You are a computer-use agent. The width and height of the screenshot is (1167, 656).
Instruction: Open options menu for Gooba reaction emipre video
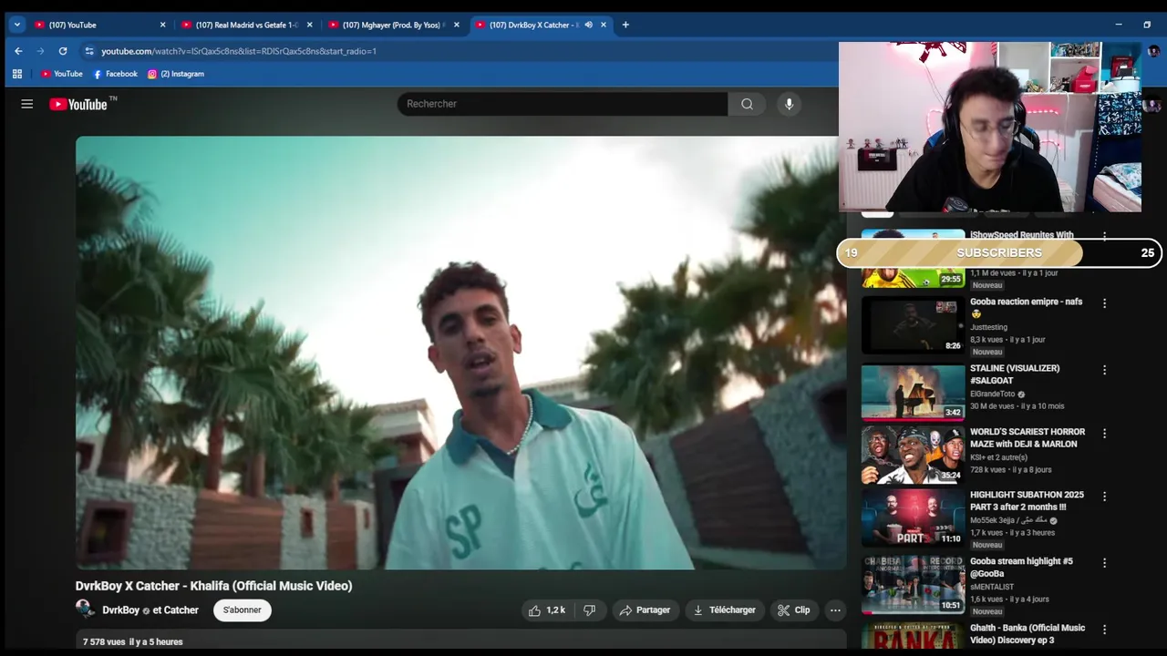point(1104,303)
